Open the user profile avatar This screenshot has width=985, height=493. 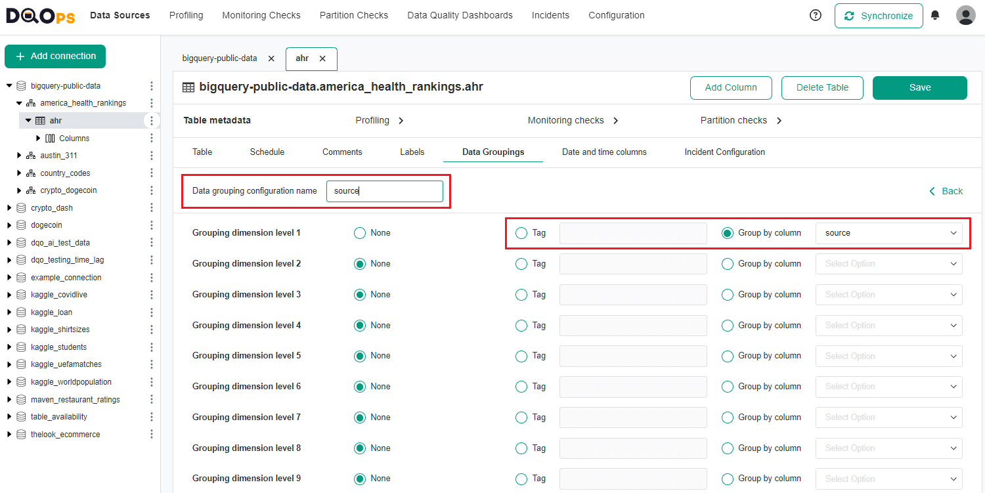pyautogui.click(x=965, y=15)
